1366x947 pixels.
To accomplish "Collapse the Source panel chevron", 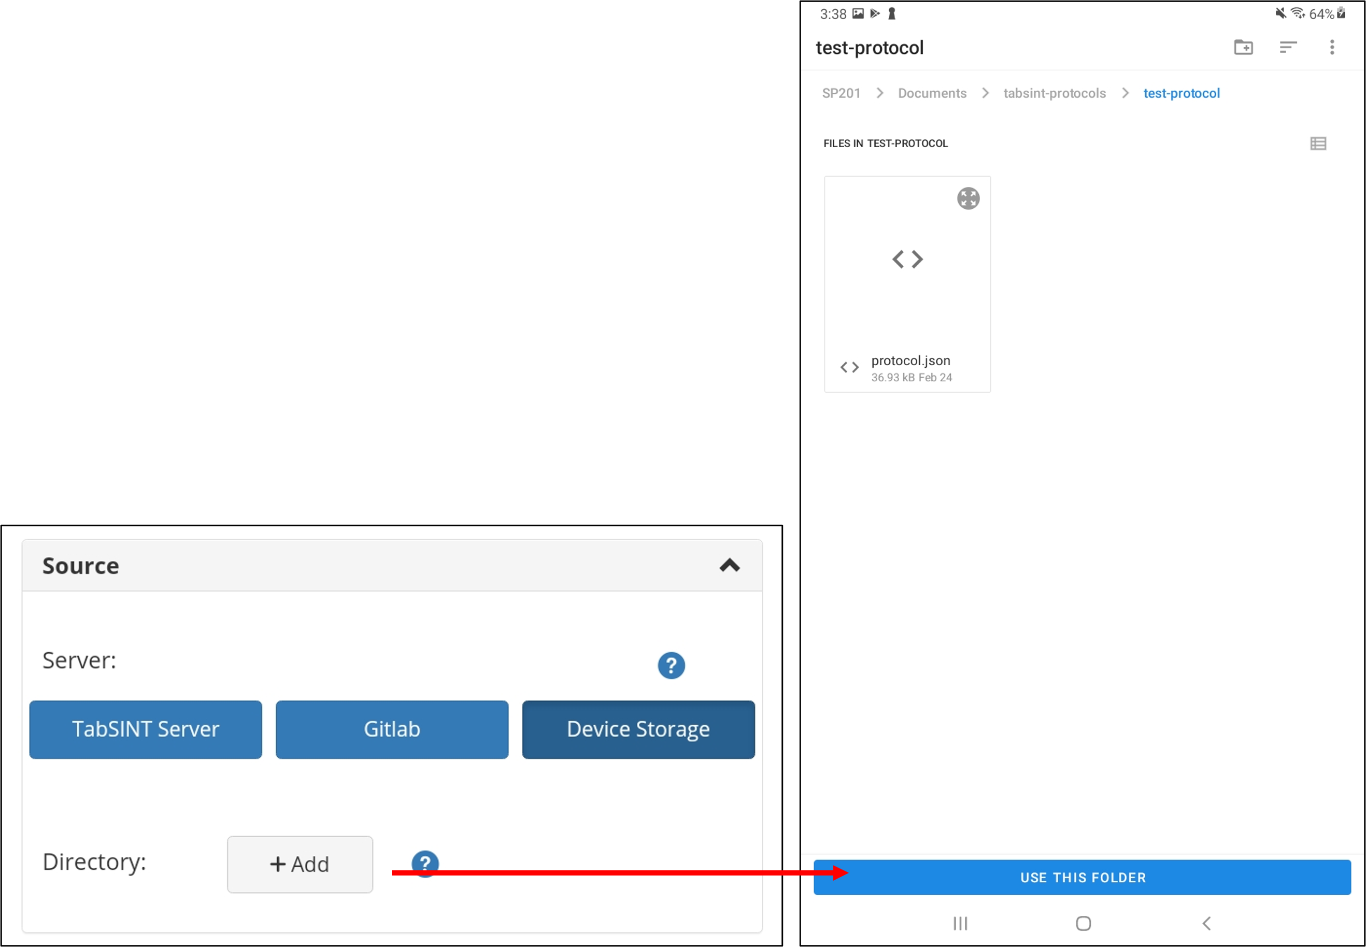I will [729, 566].
